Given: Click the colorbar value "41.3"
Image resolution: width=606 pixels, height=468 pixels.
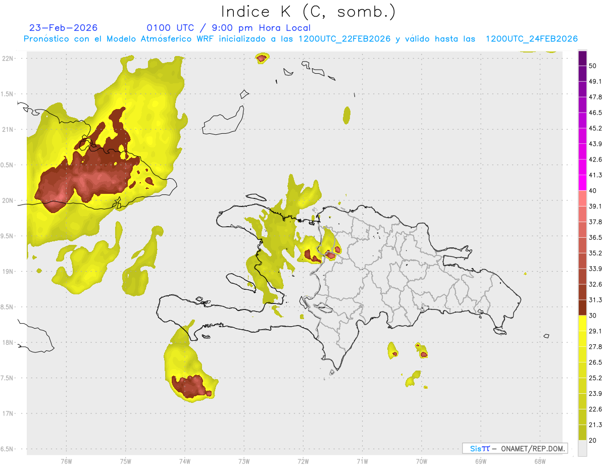Looking at the screenshot, I should pyautogui.click(x=595, y=175).
